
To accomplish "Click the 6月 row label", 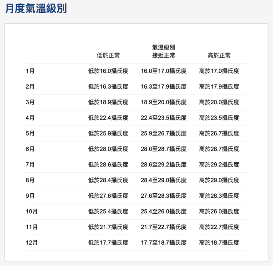I will click(x=30, y=149).
